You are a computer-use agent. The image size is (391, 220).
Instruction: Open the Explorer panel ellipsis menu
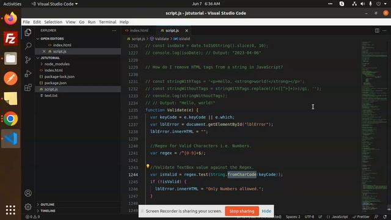pyautogui.click(x=114, y=31)
